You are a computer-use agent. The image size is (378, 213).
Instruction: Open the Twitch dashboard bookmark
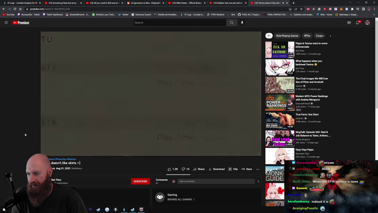53,14
